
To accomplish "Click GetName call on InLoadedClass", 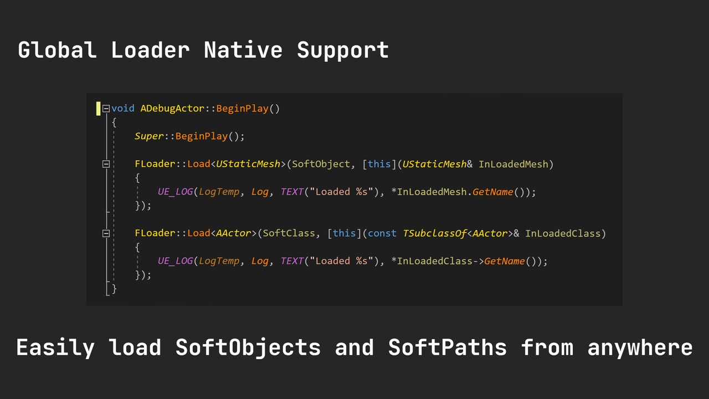I will (x=505, y=261).
